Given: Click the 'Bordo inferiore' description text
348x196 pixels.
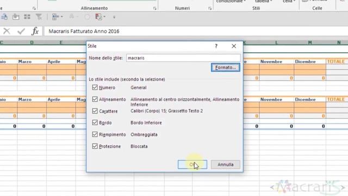Looking at the screenshot, I should click(x=146, y=122).
